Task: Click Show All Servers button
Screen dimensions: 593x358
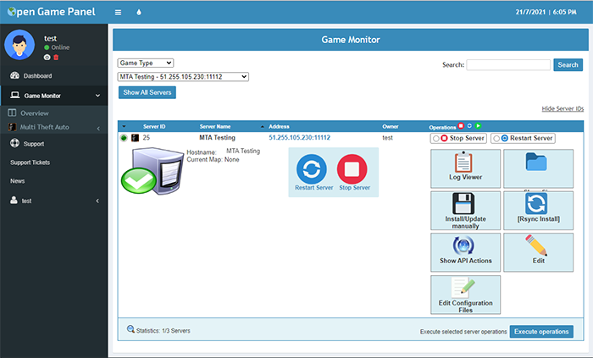Action: 147,92
